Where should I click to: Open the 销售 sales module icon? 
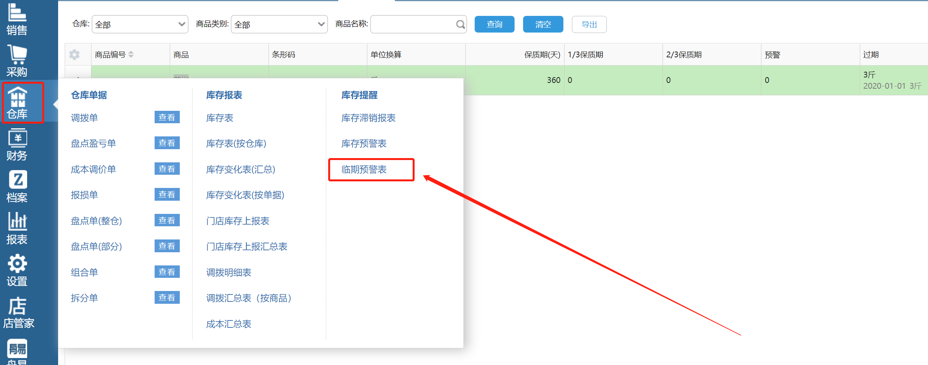(17, 19)
